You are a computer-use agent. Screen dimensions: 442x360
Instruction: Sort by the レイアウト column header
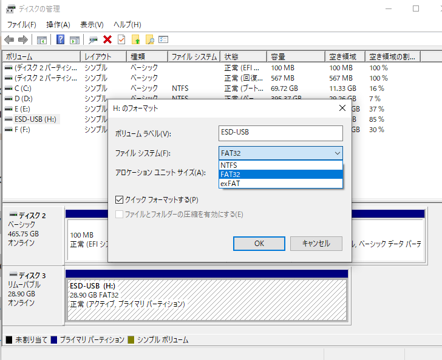(x=103, y=56)
